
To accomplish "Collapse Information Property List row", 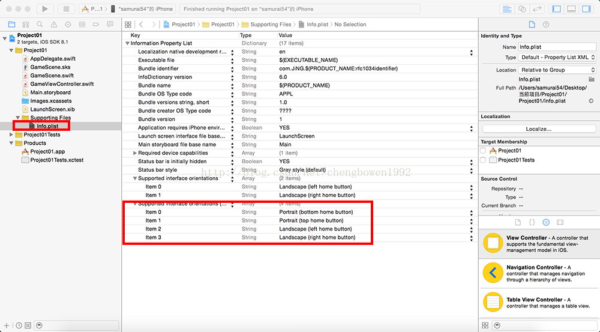I will [127, 43].
